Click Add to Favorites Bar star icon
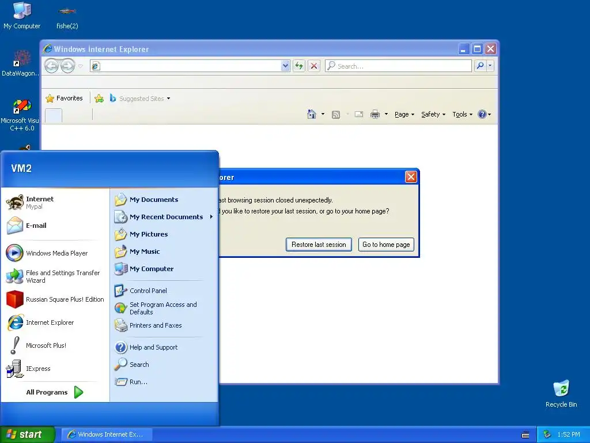The width and height of the screenshot is (590, 443). [x=99, y=98]
